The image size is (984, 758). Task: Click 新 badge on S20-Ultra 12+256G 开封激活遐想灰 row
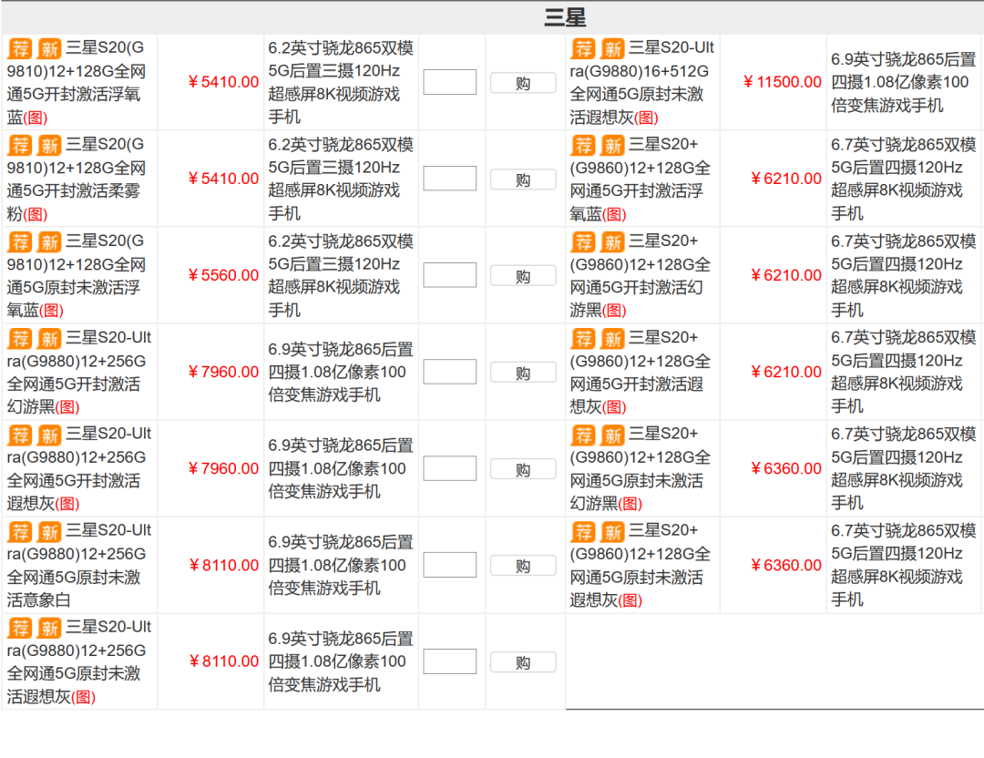(49, 435)
